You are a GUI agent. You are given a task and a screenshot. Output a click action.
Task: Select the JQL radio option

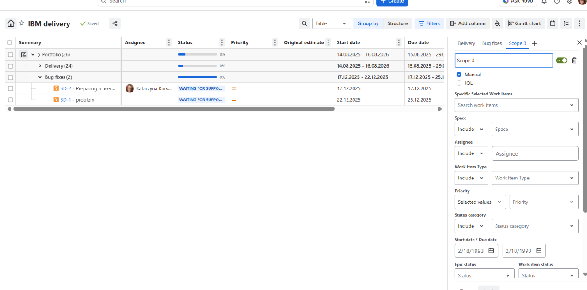[459, 83]
